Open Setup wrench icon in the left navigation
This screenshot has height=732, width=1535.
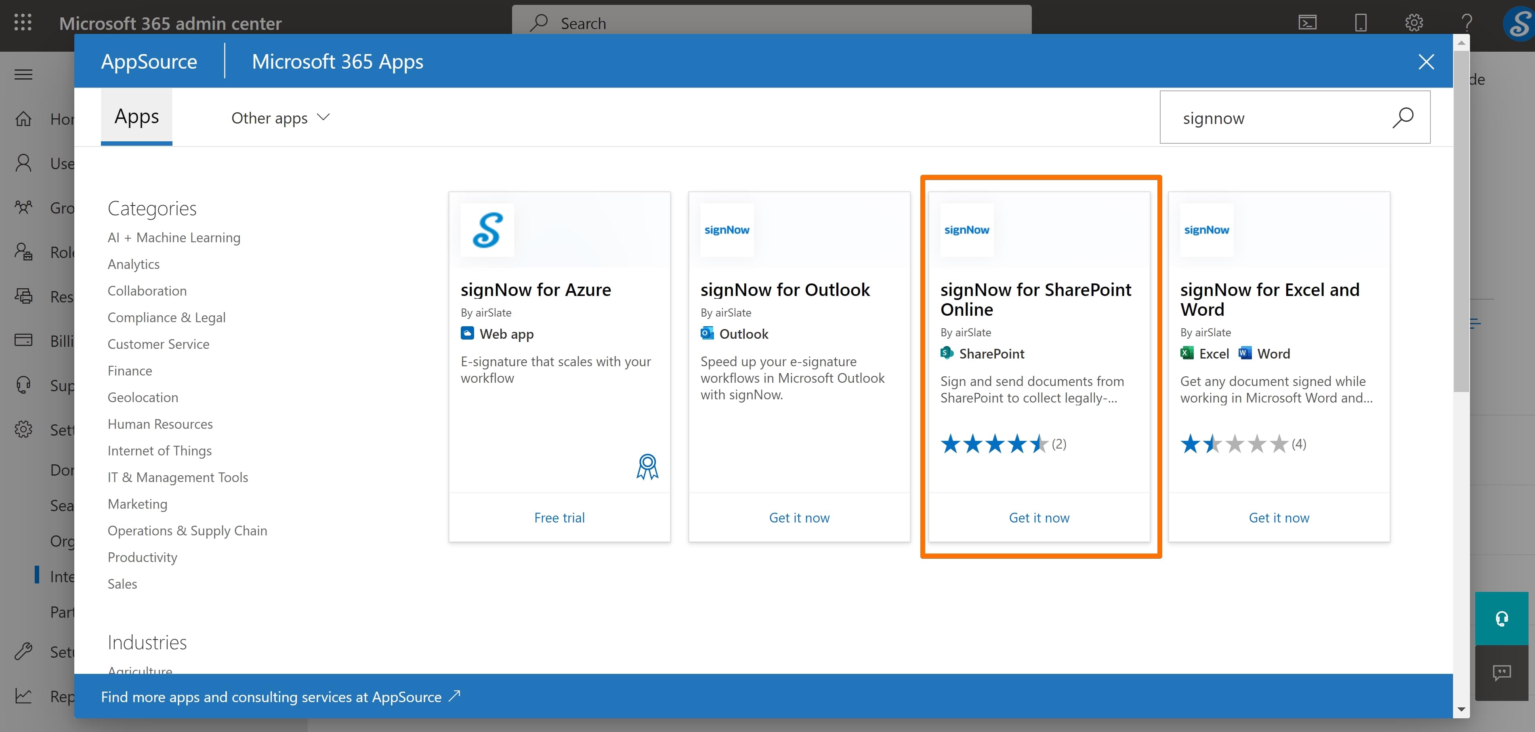(23, 651)
